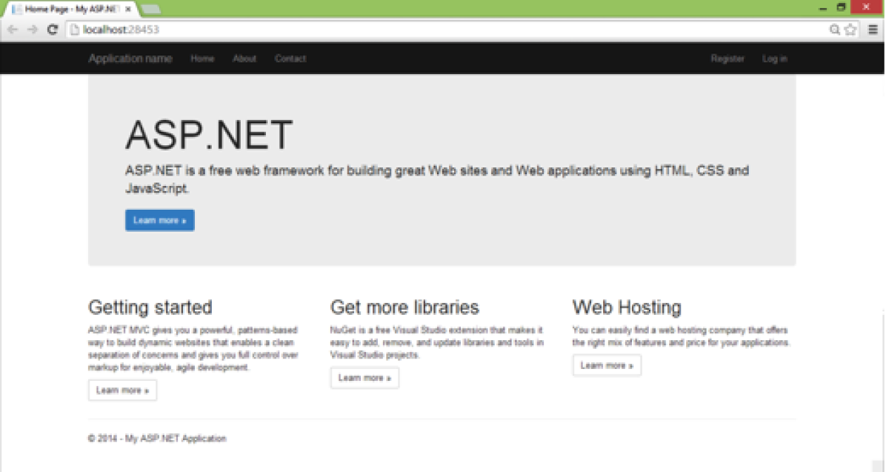The width and height of the screenshot is (886, 472).
Task: Click the browser back arrow
Action: click(x=13, y=30)
